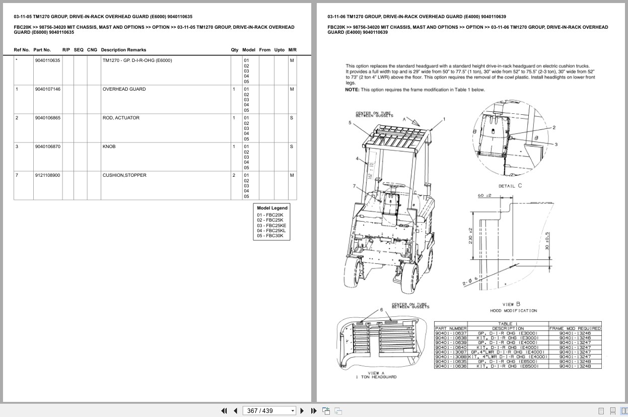Go to the next page
The height and width of the screenshot is (417, 628).
pos(302,410)
